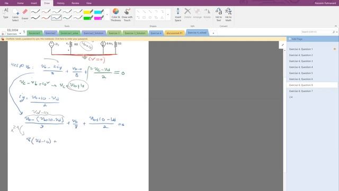
Task: Click the search magnifier icon
Action: tap(334, 32)
